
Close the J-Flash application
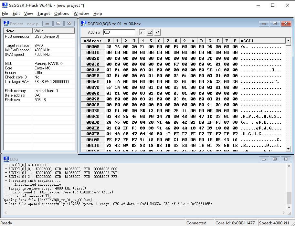coord(288,5)
